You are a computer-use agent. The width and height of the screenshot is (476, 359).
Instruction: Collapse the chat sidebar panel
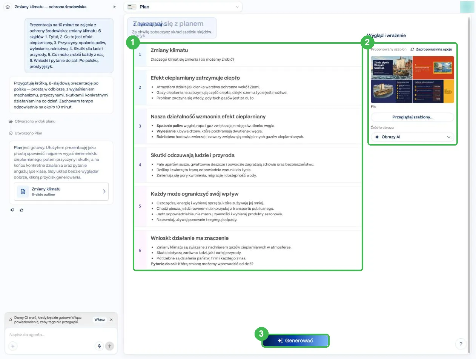[x=114, y=7]
